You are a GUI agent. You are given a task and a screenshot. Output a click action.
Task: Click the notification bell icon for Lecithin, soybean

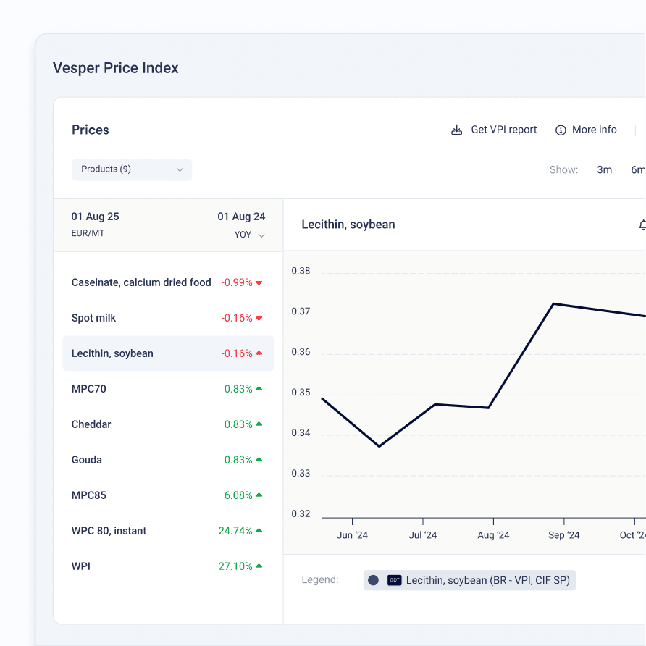[642, 225]
